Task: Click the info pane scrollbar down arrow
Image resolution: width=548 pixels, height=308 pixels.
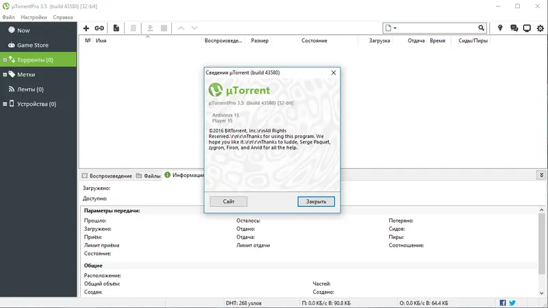Action: pos(541,293)
